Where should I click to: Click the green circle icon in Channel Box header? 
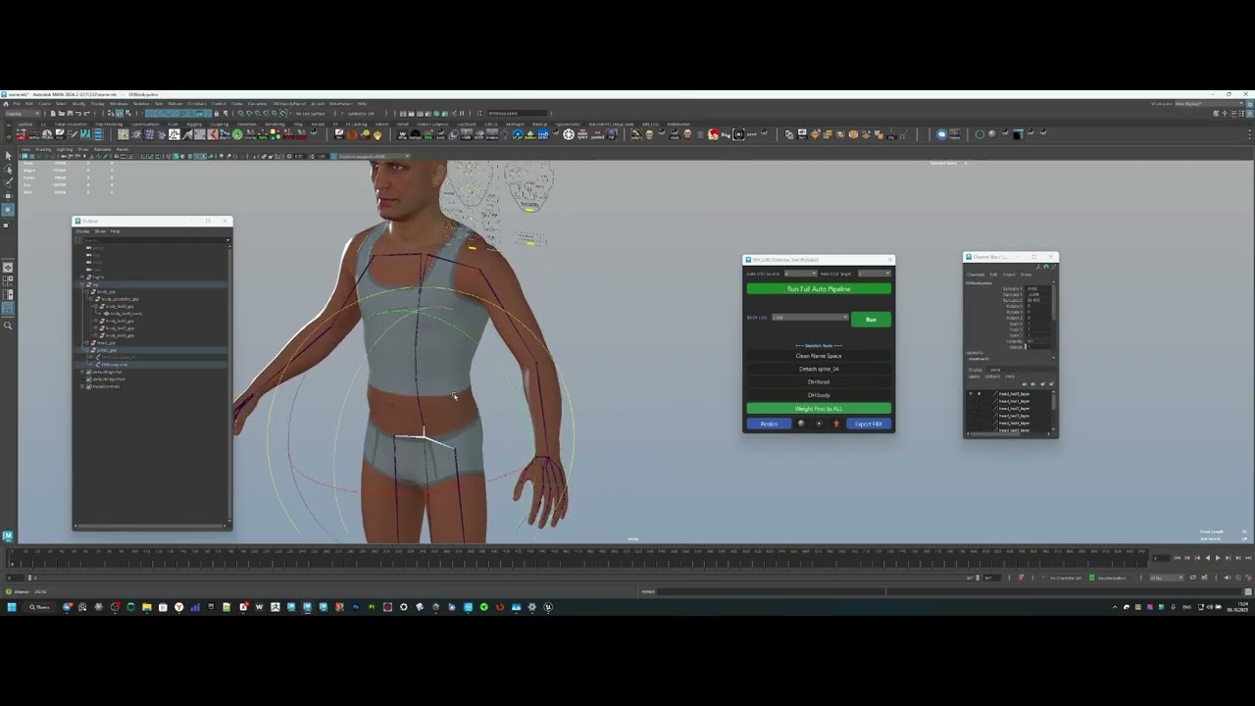click(x=1046, y=267)
